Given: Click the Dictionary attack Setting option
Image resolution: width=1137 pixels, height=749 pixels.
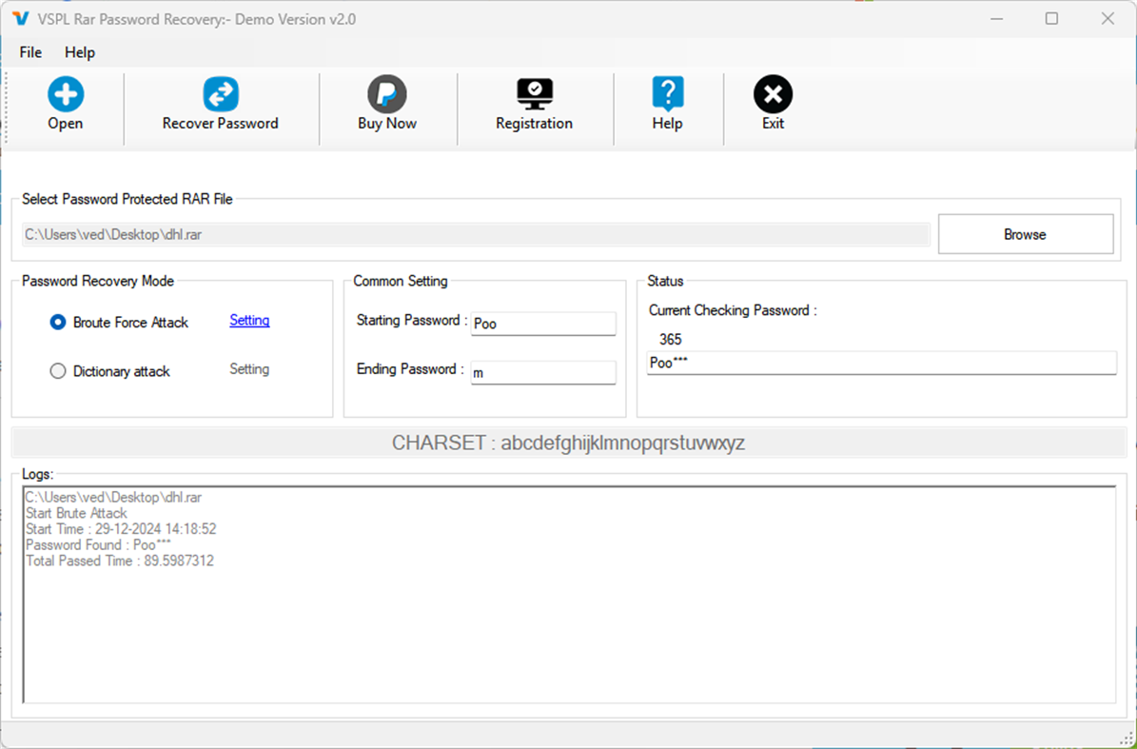Looking at the screenshot, I should pos(248,369).
